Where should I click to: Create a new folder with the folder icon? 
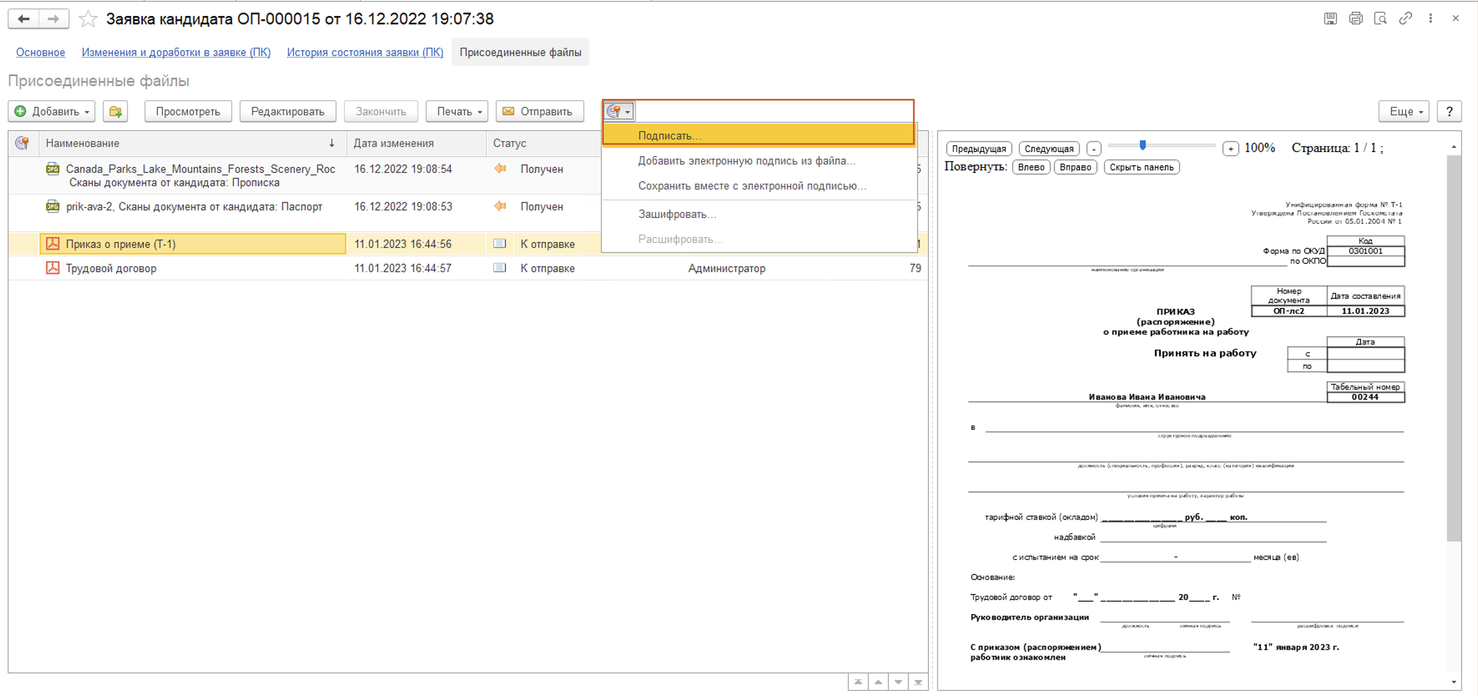(115, 111)
